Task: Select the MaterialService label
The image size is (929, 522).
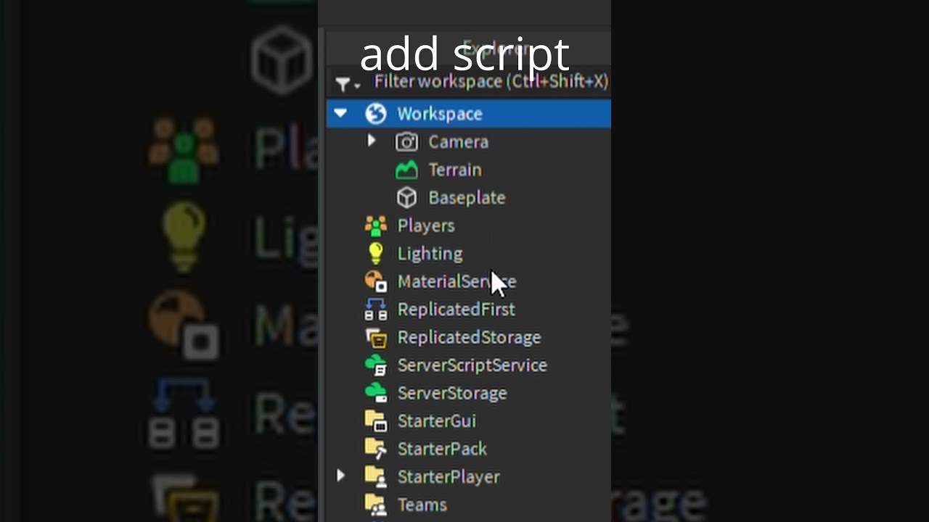Action: (457, 281)
